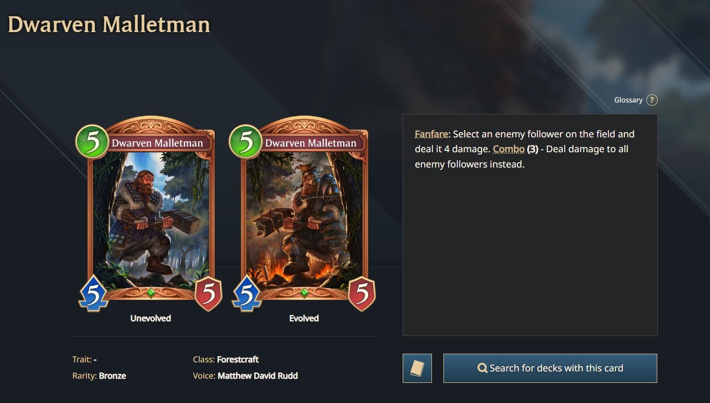Click the magnifier icon in the search button
Viewport: 710px width, 403px height.
click(482, 368)
